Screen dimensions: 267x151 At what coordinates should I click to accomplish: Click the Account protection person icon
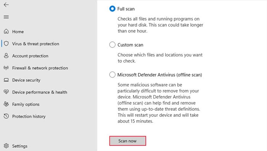click(6, 56)
